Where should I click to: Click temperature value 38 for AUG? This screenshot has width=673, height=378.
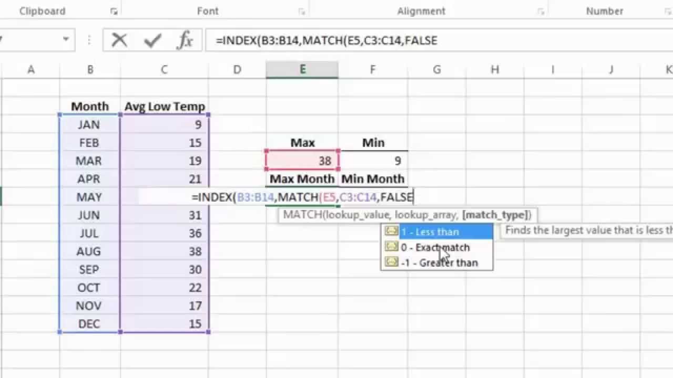tap(165, 251)
